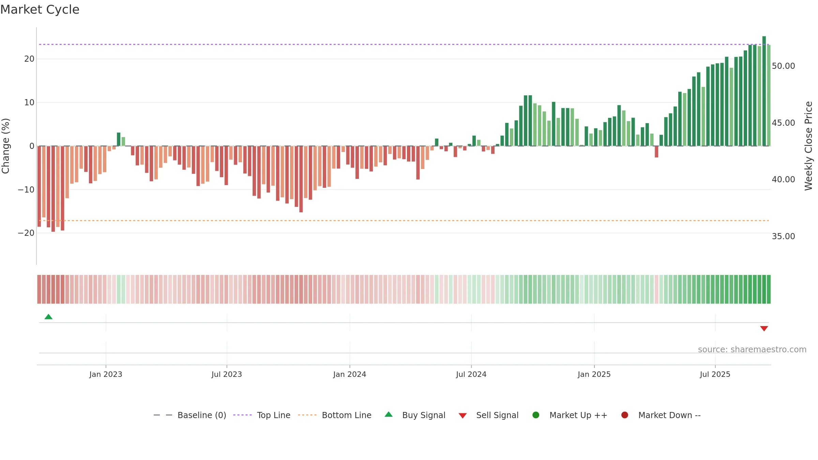Viewport: 818px width, 460px height.
Task: Toggle the Baseline (0) legend entry
Action: pyautogui.click(x=190, y=415)
